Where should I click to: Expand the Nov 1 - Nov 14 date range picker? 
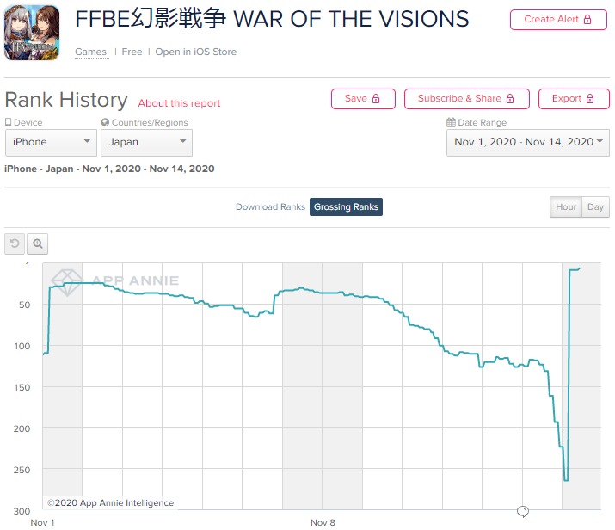tap(528, 143)
